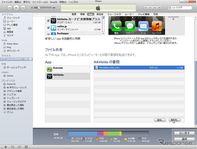Image resolution: width=197 pixels, height=149 pixels.
Task: Select NAVIelite in file sharing apps
Action: tap(68, 76)
